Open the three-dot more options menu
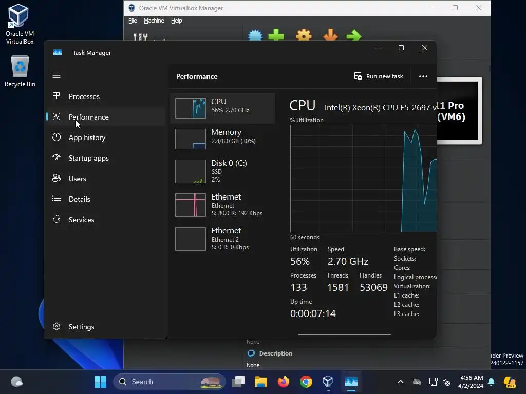526x394 pixels. tap(423, 76)
